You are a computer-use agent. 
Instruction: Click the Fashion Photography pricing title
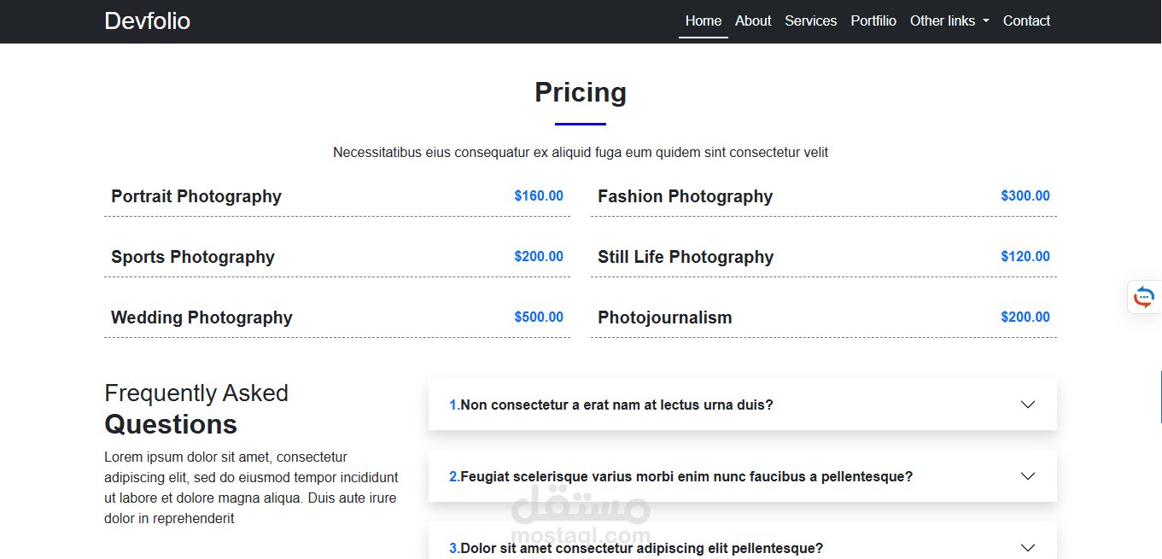(x=685, y=196)
